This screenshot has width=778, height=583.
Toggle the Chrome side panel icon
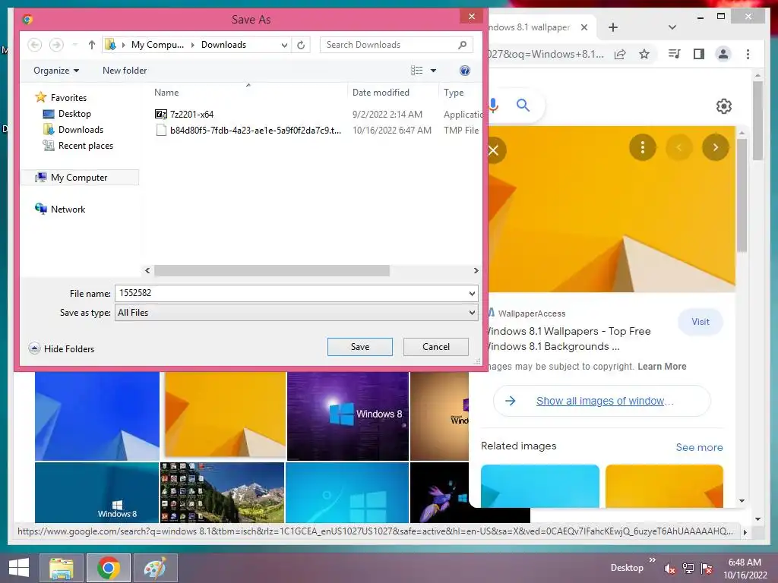coord(699,54)
